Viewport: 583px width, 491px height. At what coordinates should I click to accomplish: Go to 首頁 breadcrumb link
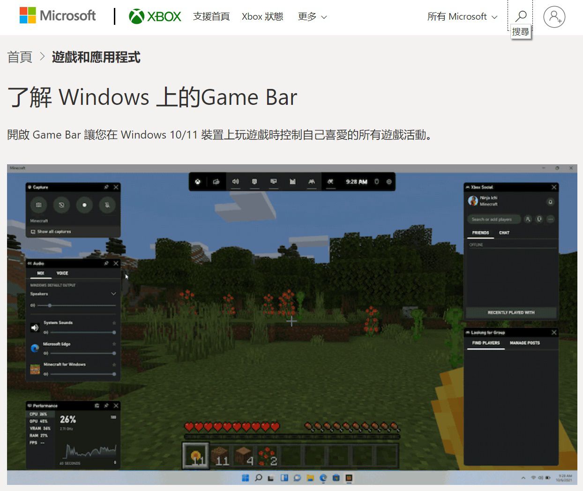[x=20, y=57]
